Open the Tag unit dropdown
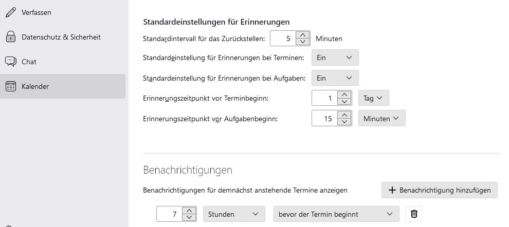This screenshot has height=227, width=509. click(373, 98)
